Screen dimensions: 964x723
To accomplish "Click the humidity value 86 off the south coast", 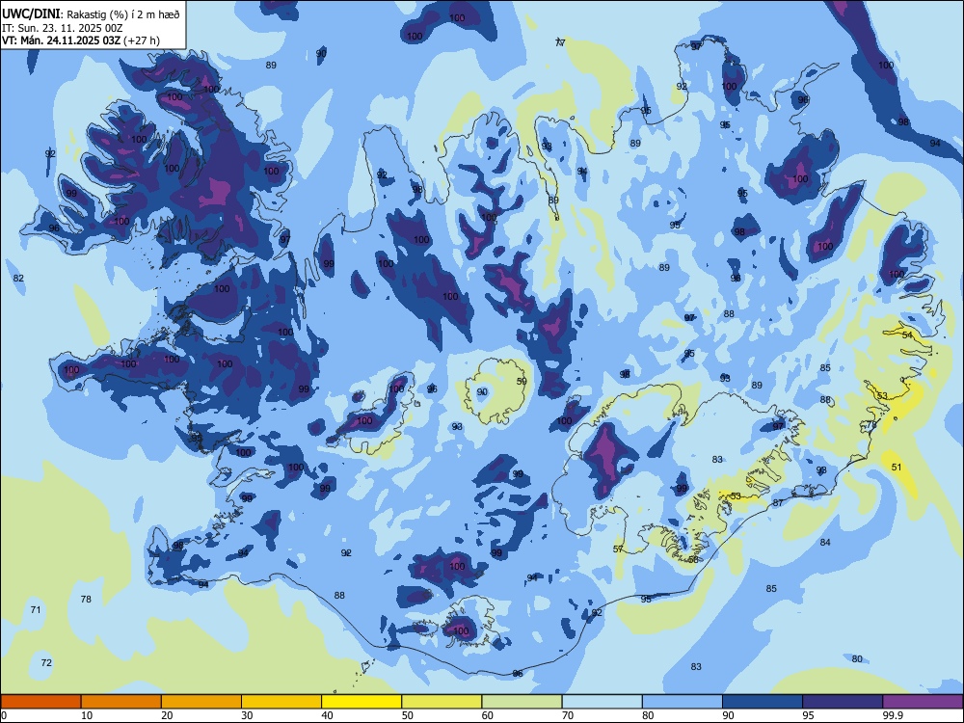I will coord(518,674).
